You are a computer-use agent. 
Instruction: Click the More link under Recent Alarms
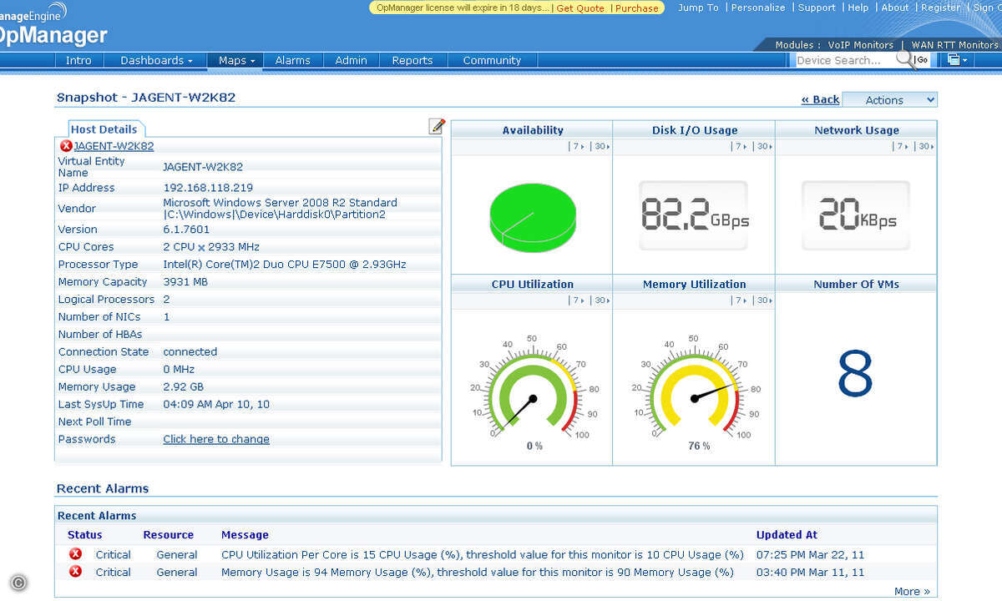[912, 591]
